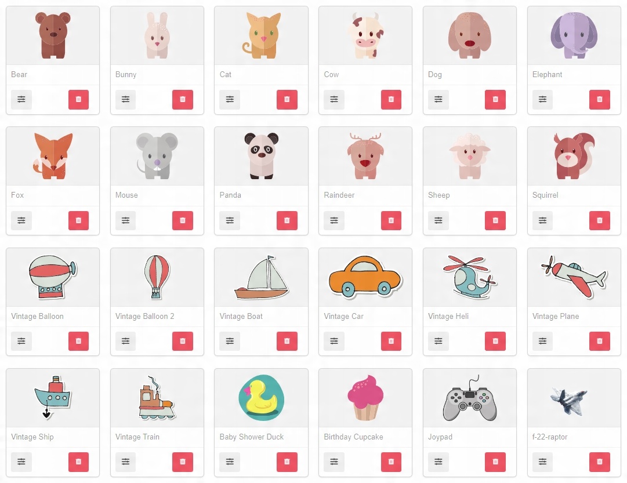Open the adjust icon for Cow
This screenshot has width=627, height=483.
point(334,100)
